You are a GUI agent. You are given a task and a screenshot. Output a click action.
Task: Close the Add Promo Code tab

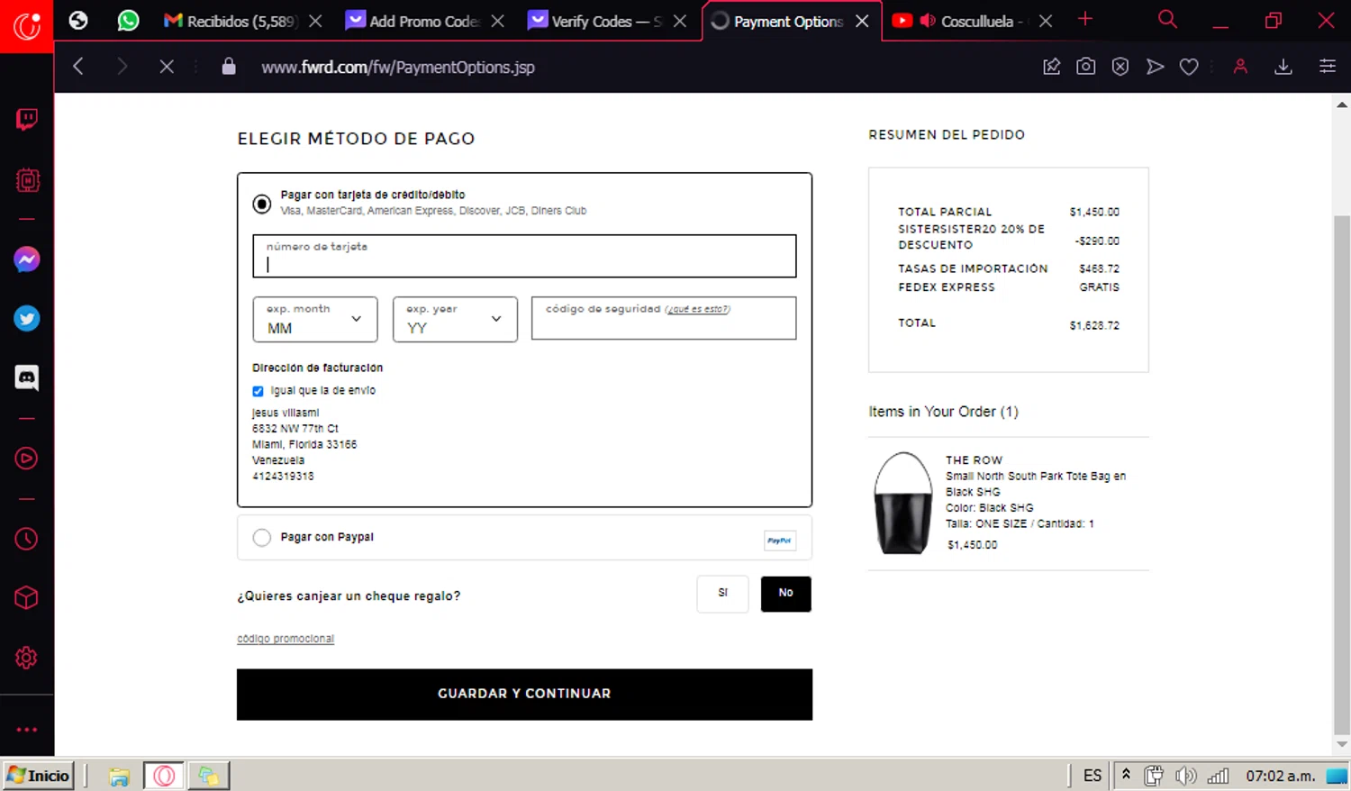497,21
